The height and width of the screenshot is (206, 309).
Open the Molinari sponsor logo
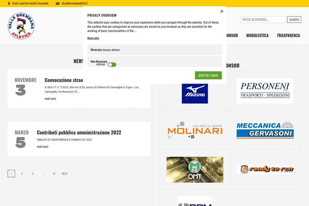pyautogui.click(x=195, y=130)
